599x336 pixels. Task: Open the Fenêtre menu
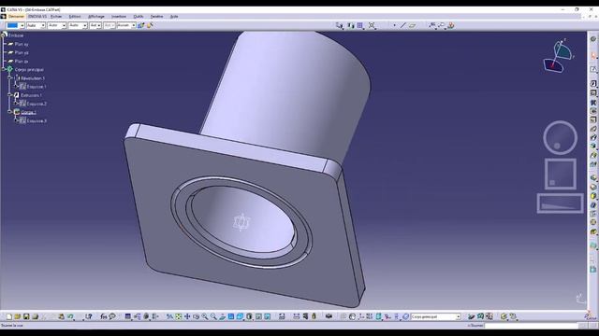(156, 17)
